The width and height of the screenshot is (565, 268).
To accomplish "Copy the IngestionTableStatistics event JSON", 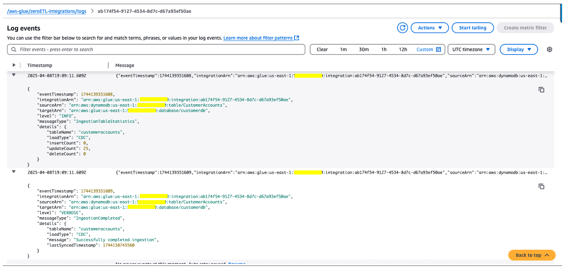I will click(541, 89).
